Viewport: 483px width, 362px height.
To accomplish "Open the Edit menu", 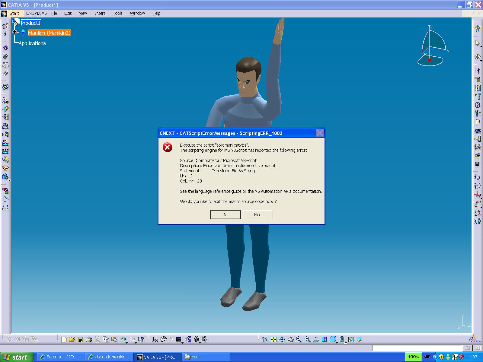I will point(68,13).
